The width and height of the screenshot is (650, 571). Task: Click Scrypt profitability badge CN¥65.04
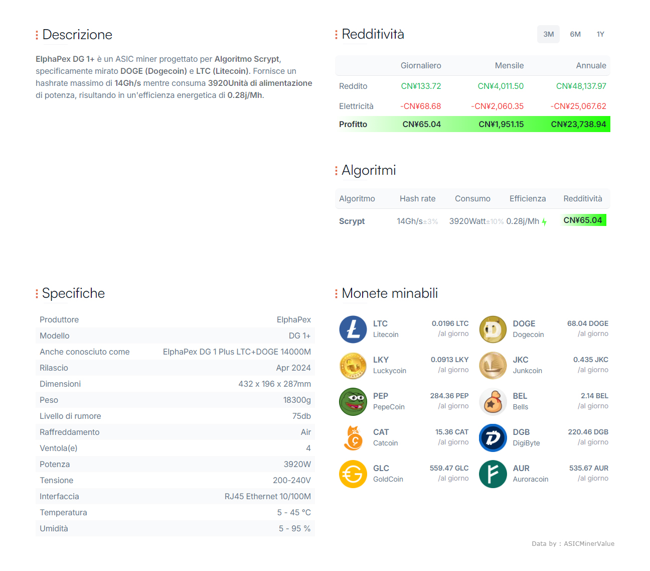[583, 220]
